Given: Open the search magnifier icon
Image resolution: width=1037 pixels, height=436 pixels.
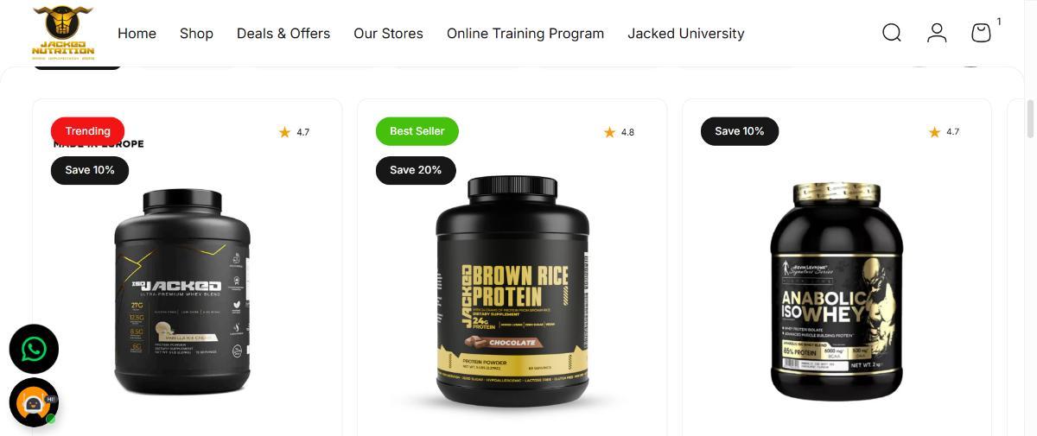Looking at the screenshot, I should [892, 33].
